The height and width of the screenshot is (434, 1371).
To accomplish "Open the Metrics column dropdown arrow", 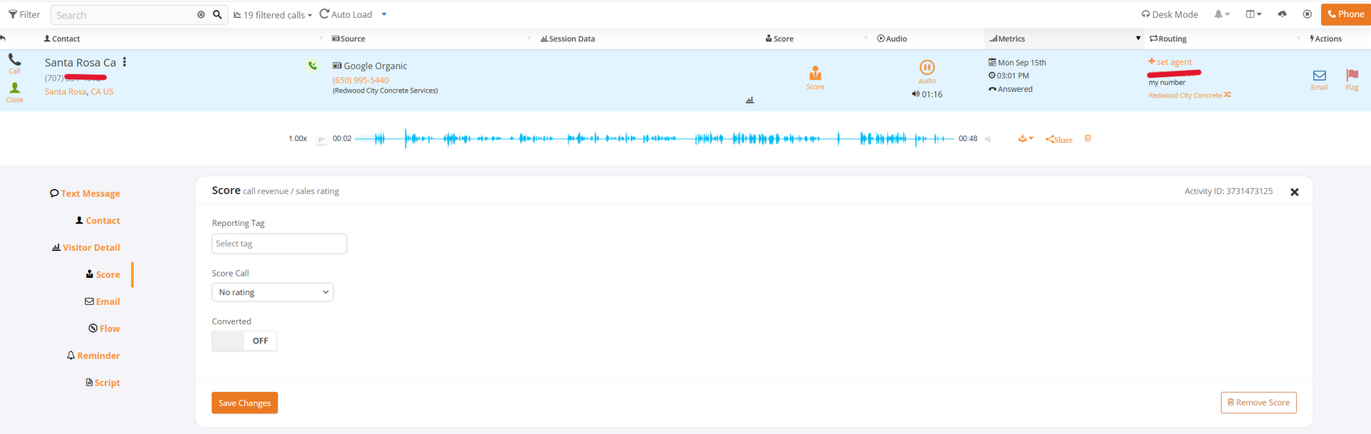I will click(1138, 38).
